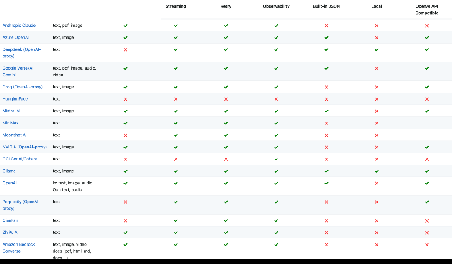This screenshot has width=452, height=264.
Task: Click the Streaming column header
Action: (x=175, y=6)
